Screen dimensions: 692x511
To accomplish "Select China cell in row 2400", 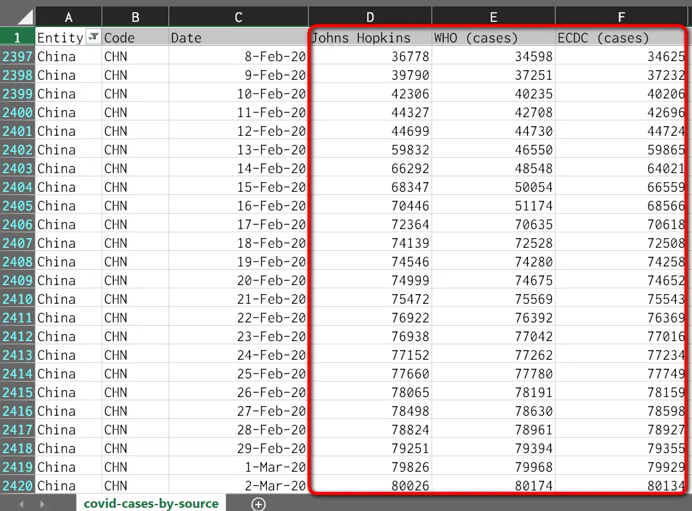I will point(68,113).
